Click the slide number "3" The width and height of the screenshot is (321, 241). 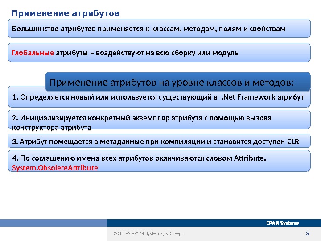(307, 233)
